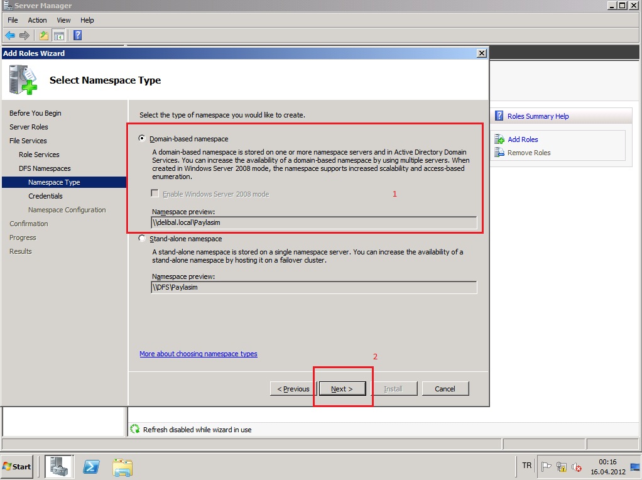Image resolution: width=642 pixels, height=480 pixels.
Task: Select the Stand-alone namespace radio button
Action: click(142, 239)
